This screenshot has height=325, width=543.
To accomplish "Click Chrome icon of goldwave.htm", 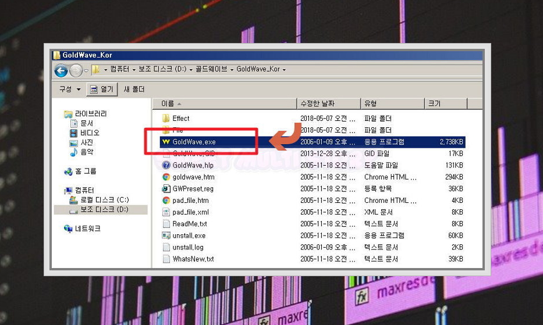I will point(166,177).
